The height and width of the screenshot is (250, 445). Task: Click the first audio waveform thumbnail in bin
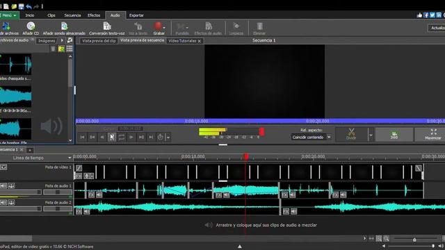click(x=15, y=65)
